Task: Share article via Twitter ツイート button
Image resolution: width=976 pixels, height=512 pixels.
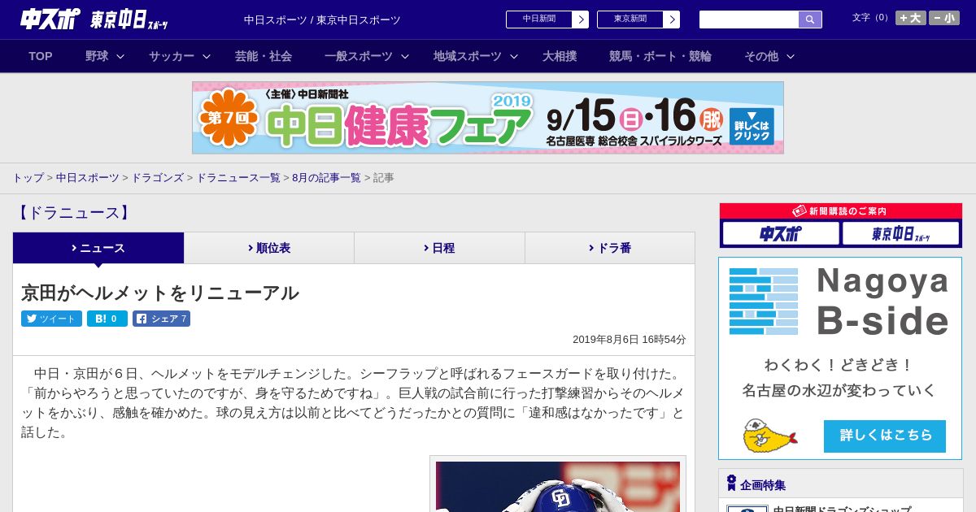Action: coord(51,319)
